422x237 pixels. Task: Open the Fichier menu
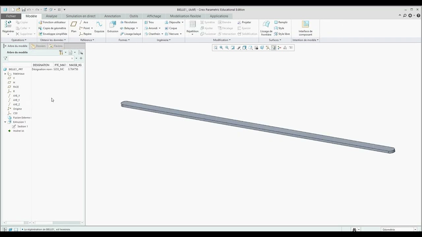(11, 16)
